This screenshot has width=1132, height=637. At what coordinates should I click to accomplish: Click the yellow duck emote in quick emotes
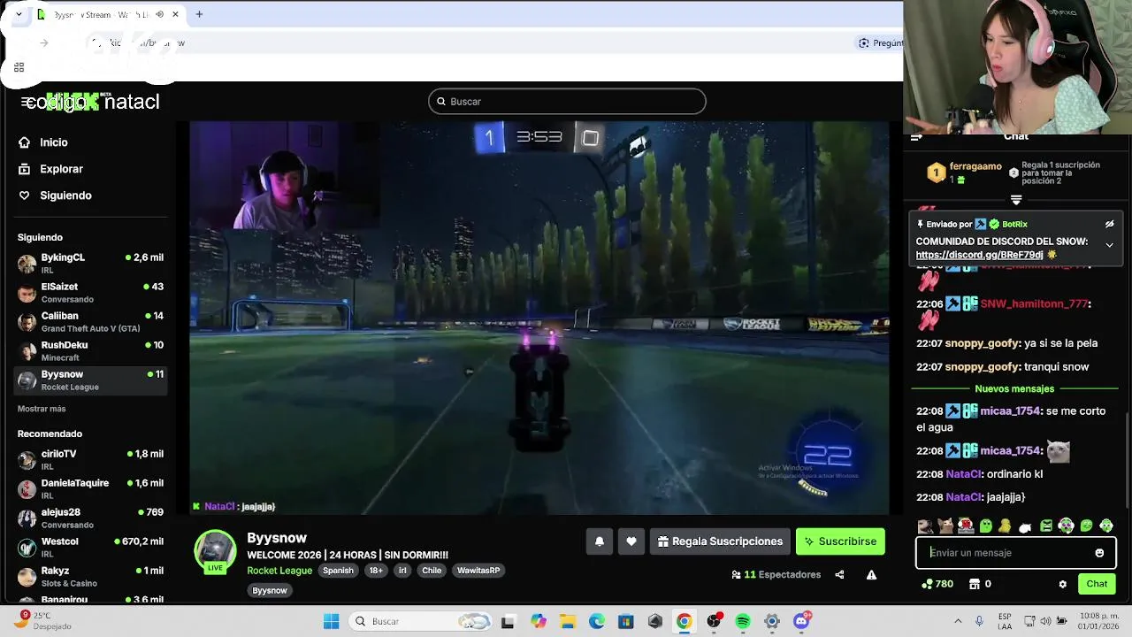1006,526
